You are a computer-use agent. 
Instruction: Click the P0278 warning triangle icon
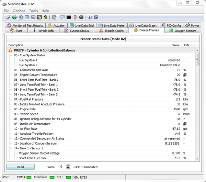[10, 50]
